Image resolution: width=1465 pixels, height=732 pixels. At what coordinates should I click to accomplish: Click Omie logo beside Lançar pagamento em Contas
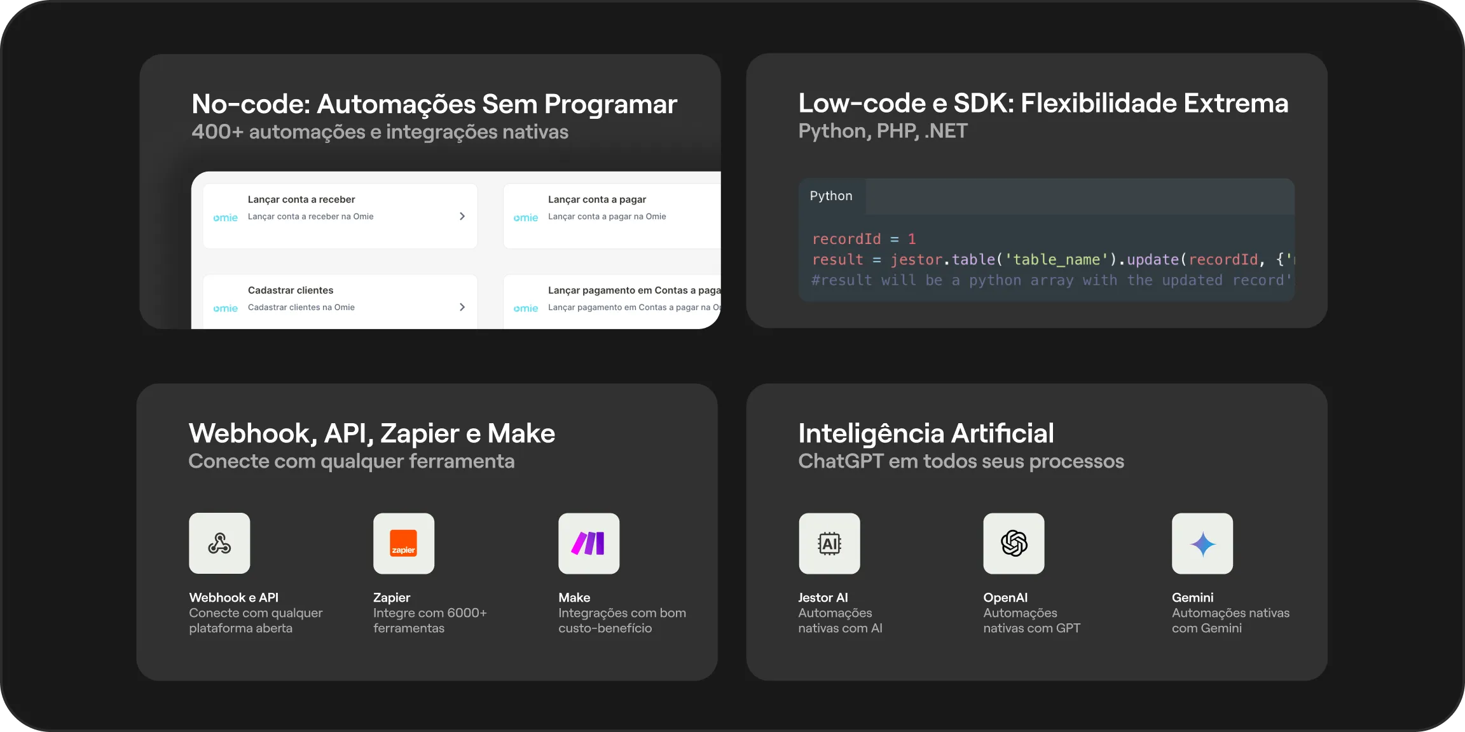click(x=525, y=308)
